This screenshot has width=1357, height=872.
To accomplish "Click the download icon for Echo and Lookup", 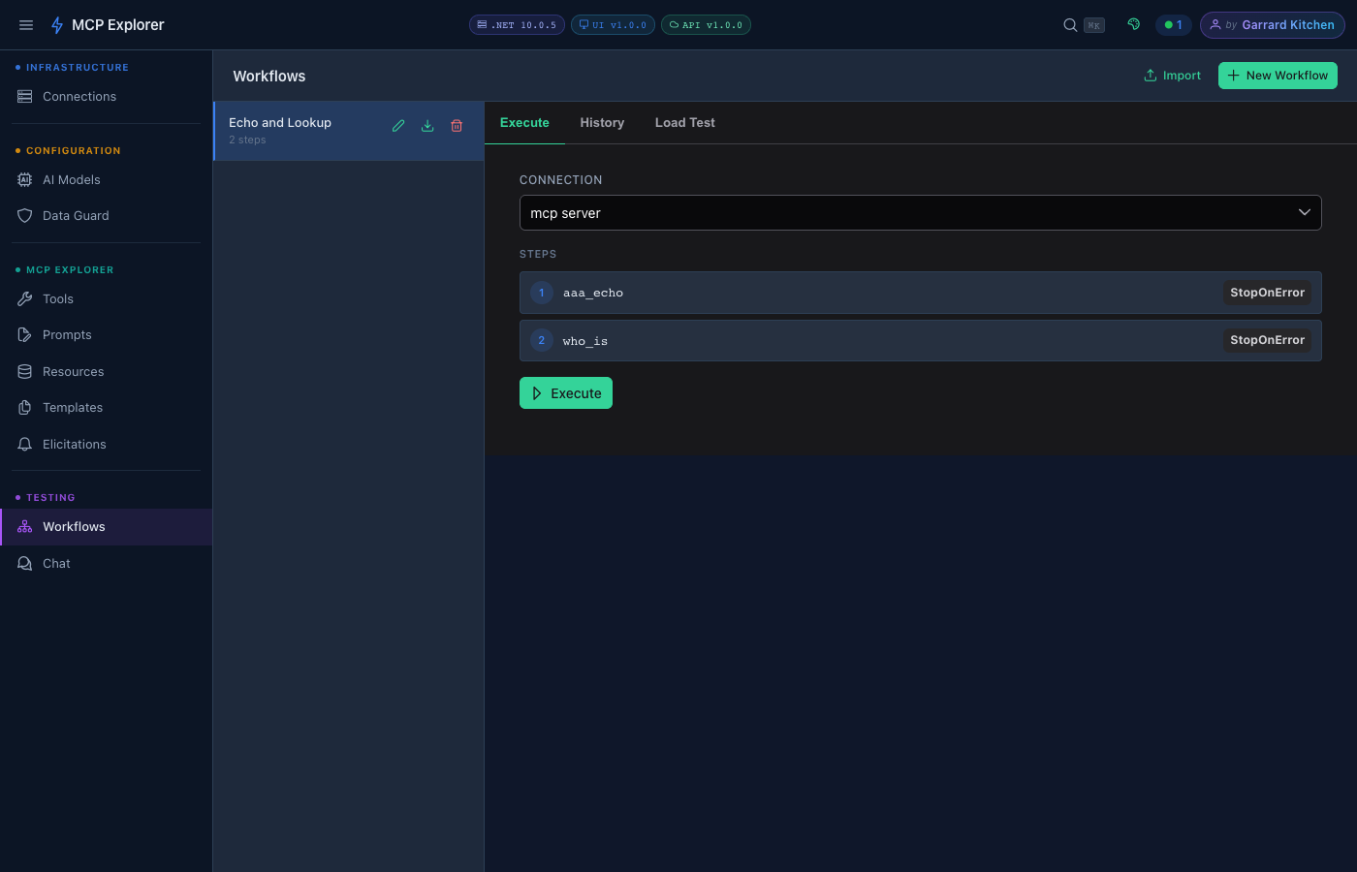I will click(x=426, y=125).
